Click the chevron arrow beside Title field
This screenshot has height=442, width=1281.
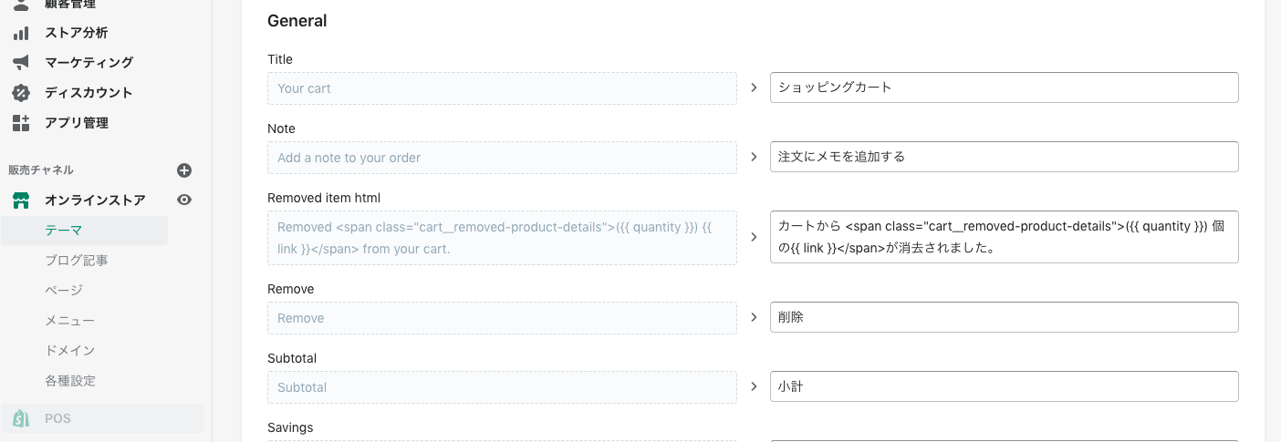tap(754, 87)
